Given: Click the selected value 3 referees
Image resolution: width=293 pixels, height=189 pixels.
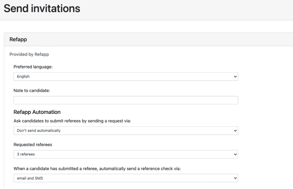Looking at the screenshot, I should pos(26,154).
